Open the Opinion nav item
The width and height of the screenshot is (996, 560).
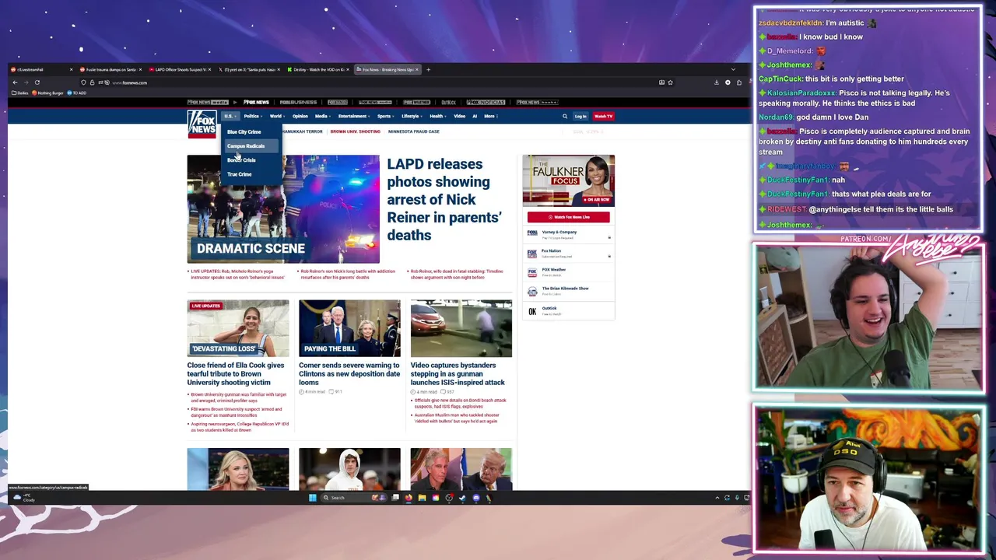click(x=300, y=116)
